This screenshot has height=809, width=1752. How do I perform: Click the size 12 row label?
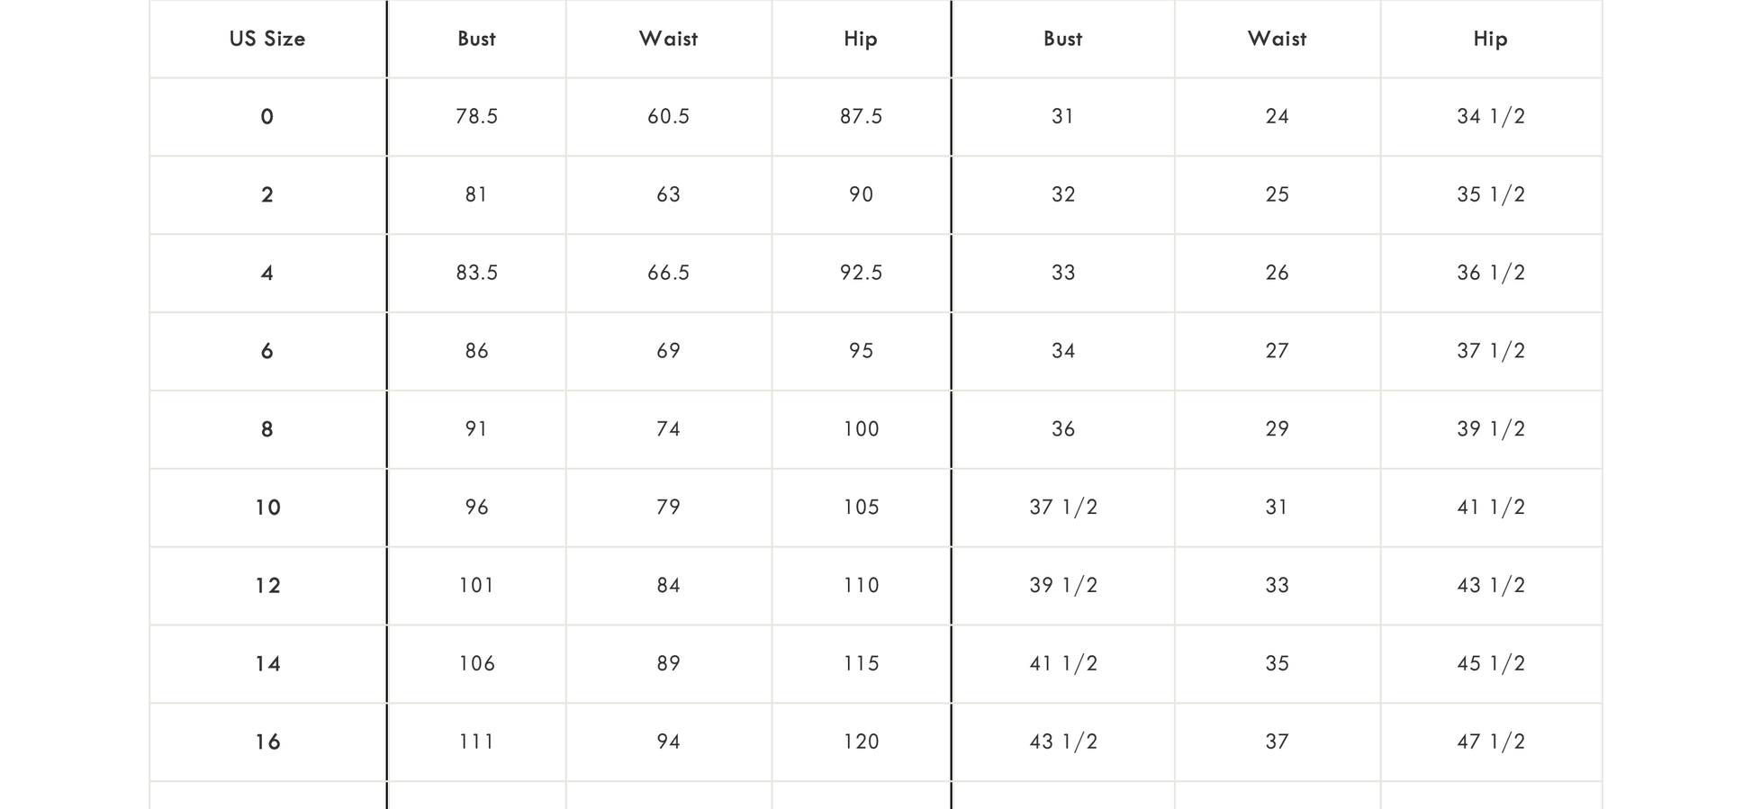pyautogui.click(x=267, y=586)
